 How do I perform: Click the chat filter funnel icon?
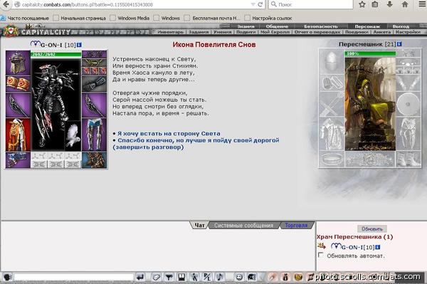click(169, 278)
